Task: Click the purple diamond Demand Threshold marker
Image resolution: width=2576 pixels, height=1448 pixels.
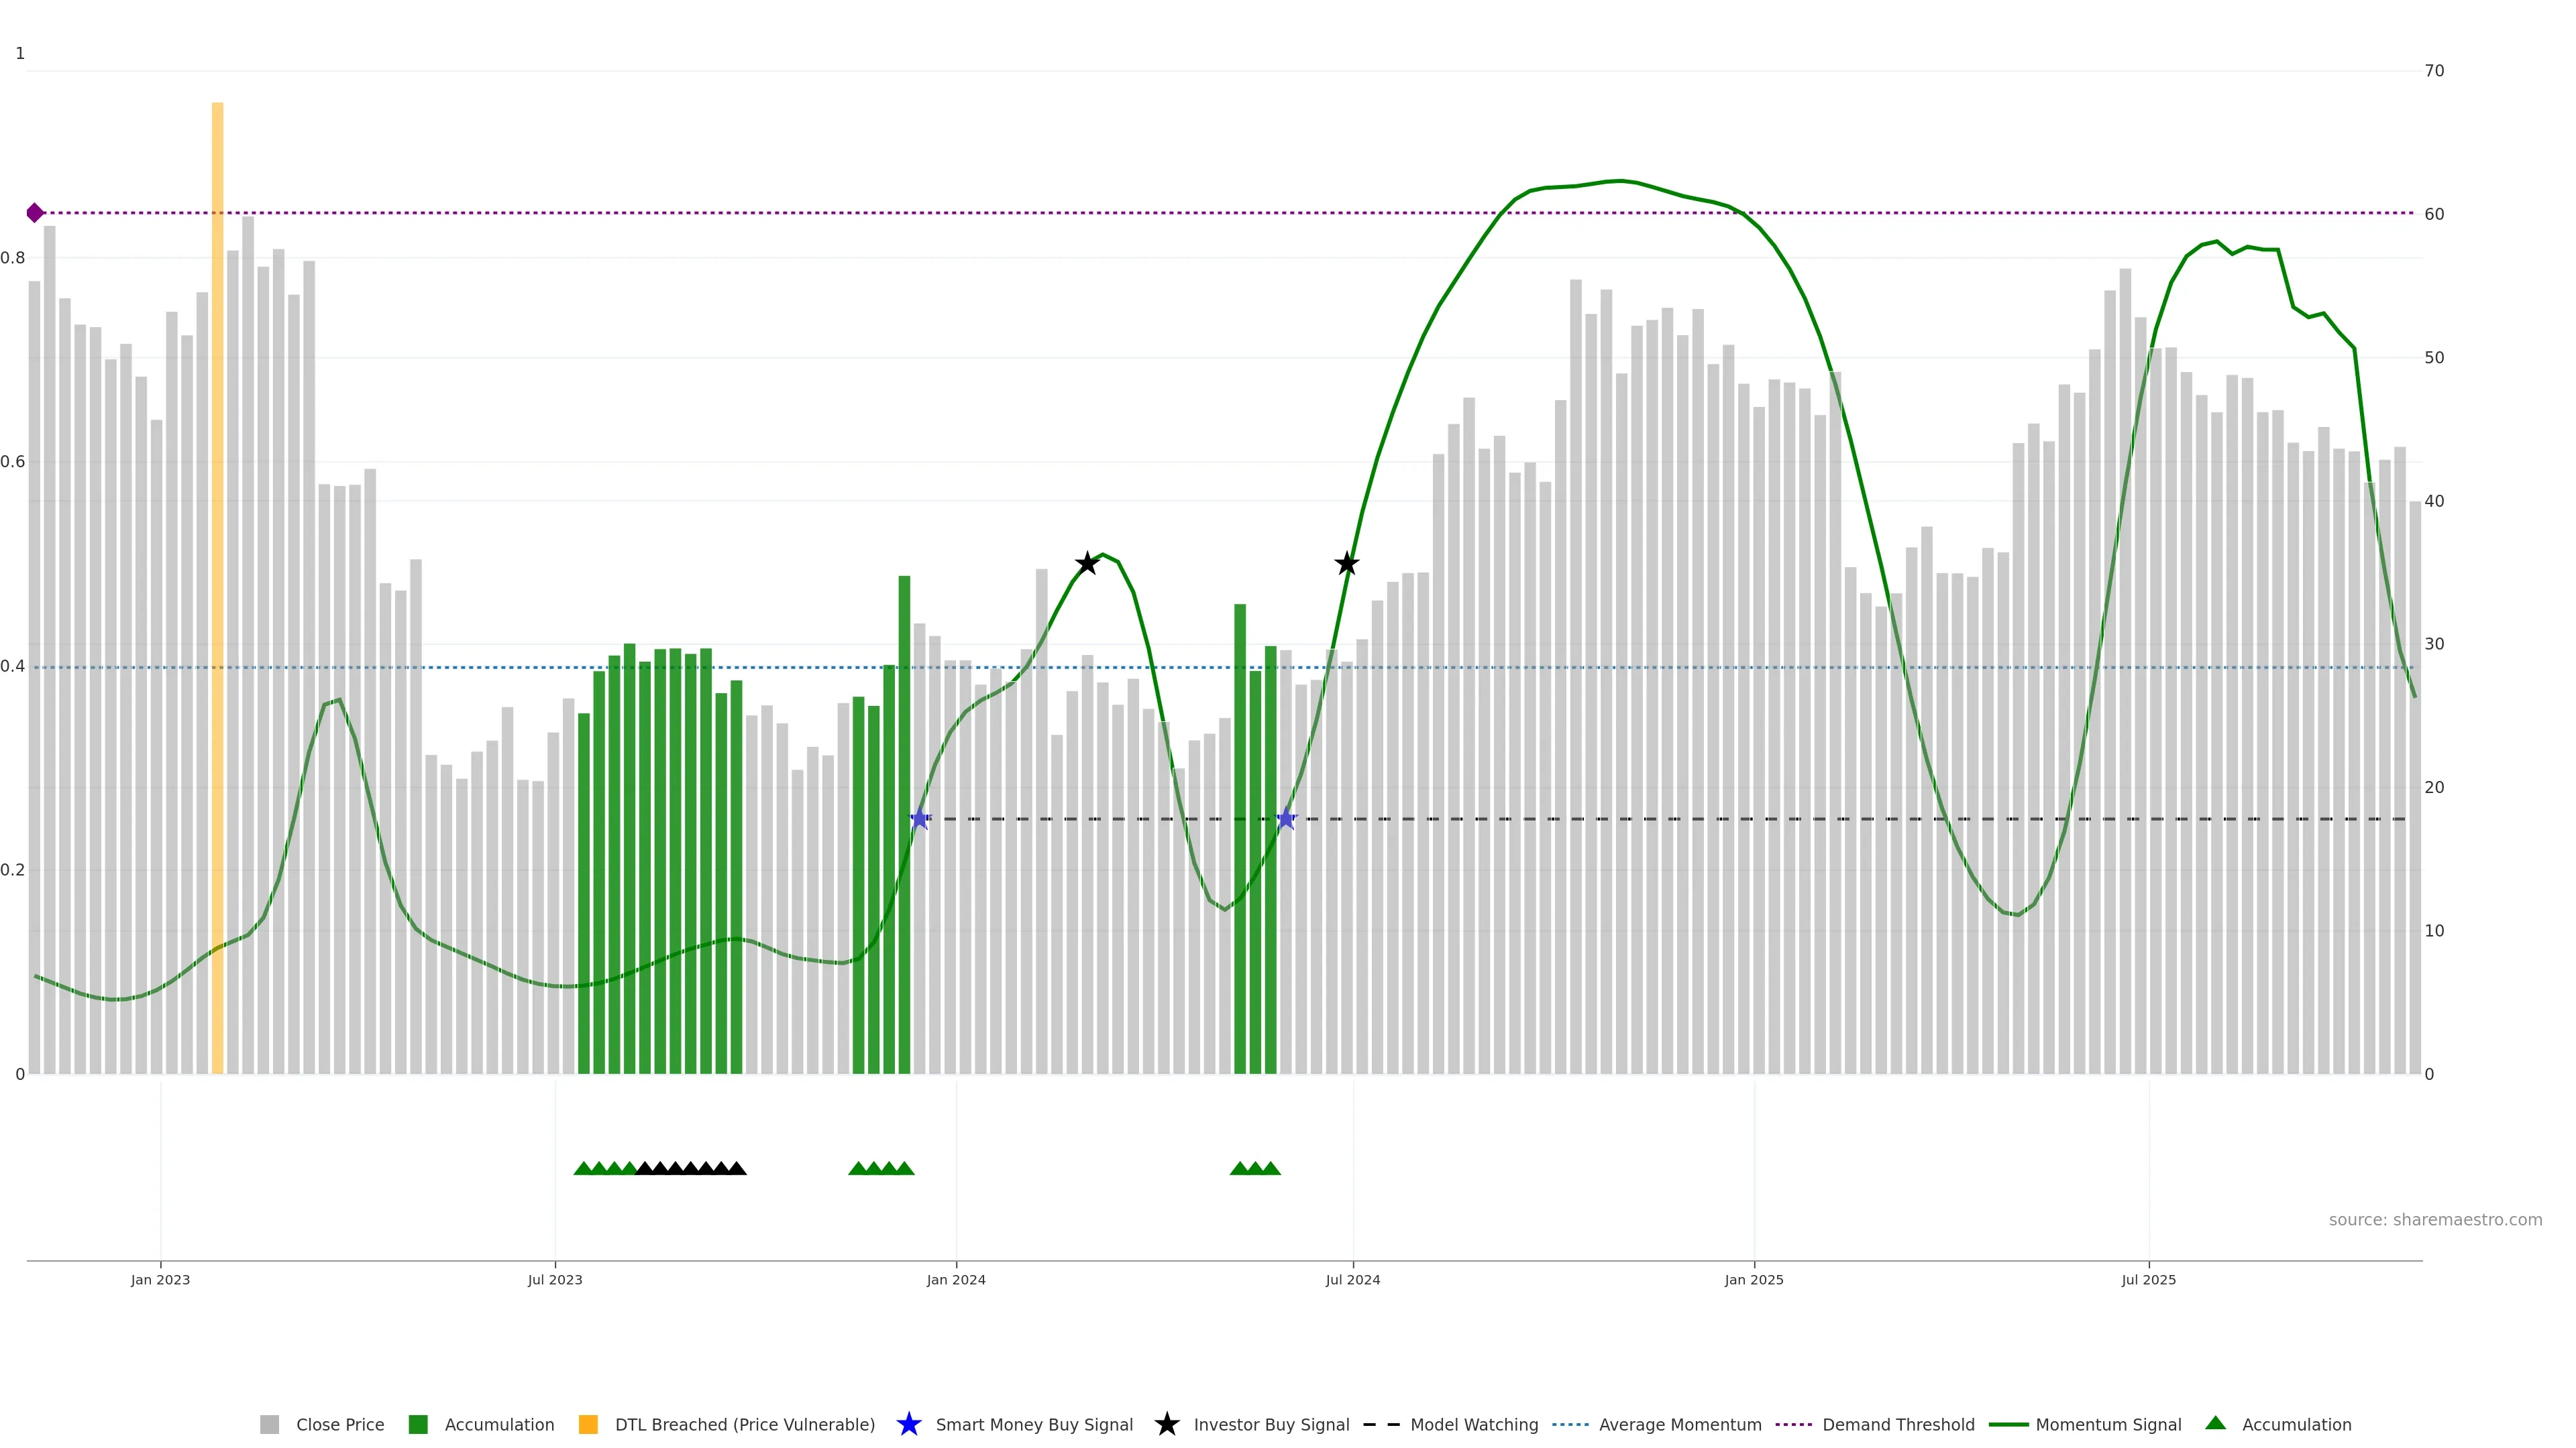Action: pyautogui.click(x=35, y=213)
